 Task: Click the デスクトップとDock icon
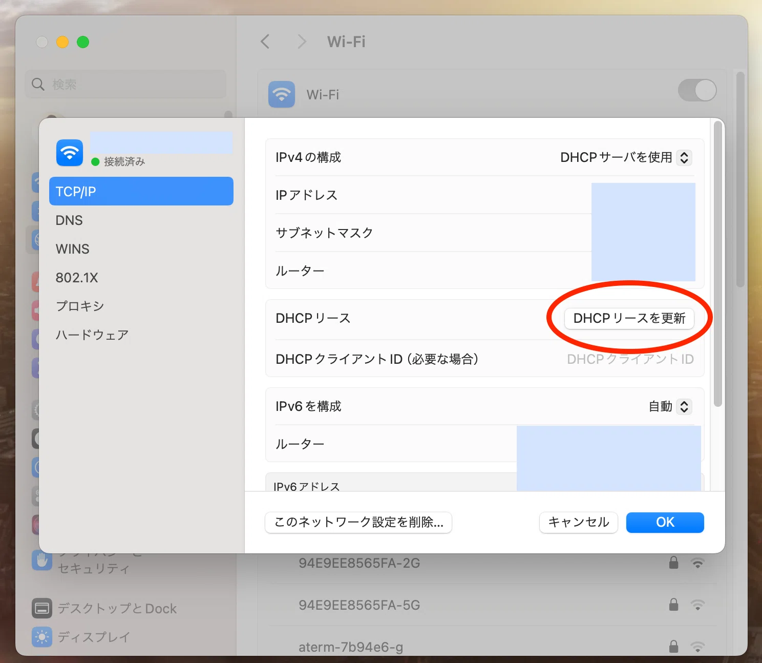pos(42,608)
